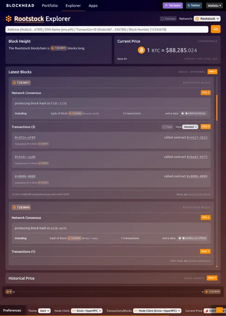This screenshot has width=226, height=316.
Task: Click producing block hash 0xa126…ae31
Action: [x=57, y=228]
